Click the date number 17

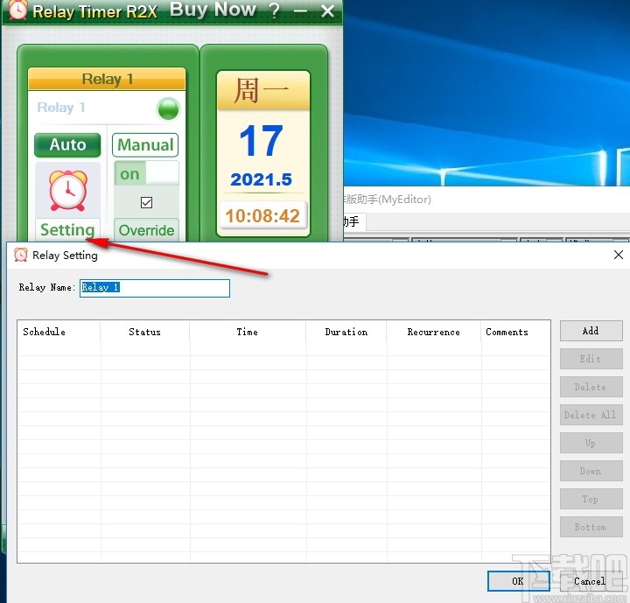(262, 140)
